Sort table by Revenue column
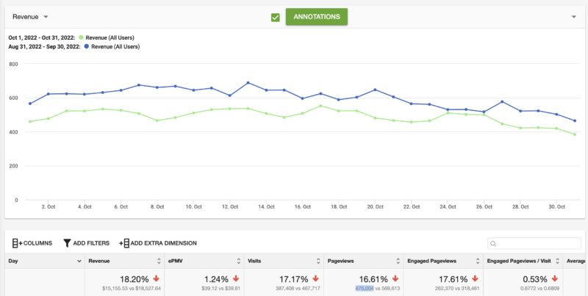The width and height of the screenshot is (588, 296). coord(159,261)
